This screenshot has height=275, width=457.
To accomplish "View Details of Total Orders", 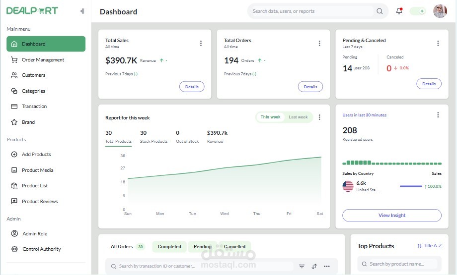I will pos(310,87).
